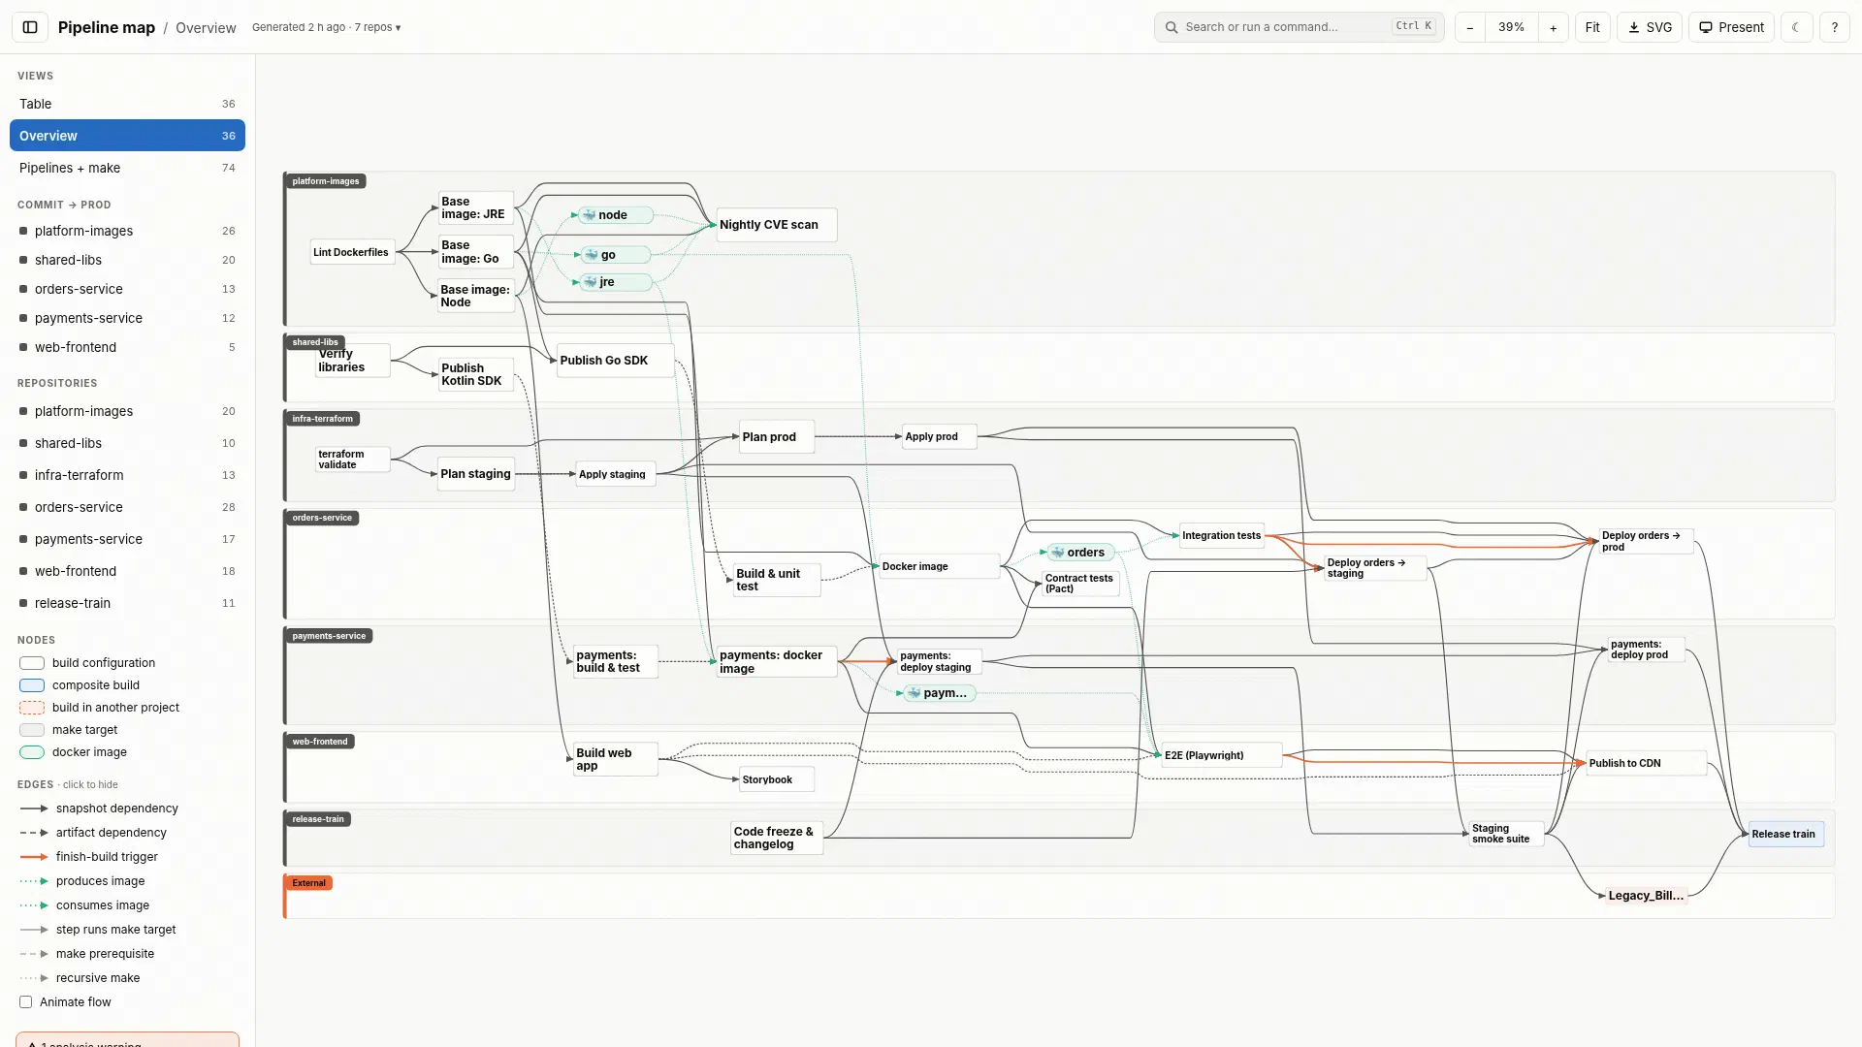Screen dimensions: 1862x1047
Task: Click the E2E (Playwright) node
Action: (x=1221, y=755)
